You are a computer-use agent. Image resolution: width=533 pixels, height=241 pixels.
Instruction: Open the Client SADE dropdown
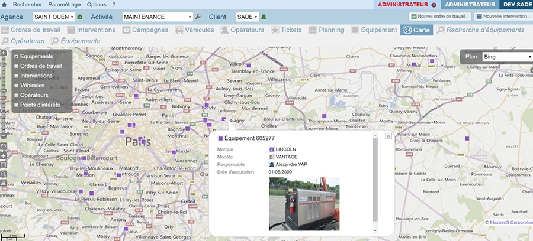tap(248, 17)
